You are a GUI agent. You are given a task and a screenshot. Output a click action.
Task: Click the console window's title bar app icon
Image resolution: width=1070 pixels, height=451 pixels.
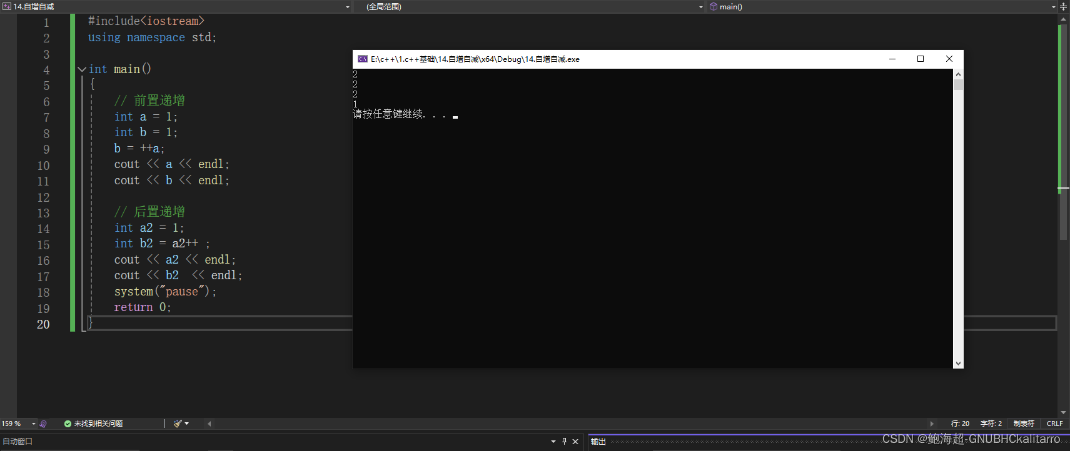[363, 59]
